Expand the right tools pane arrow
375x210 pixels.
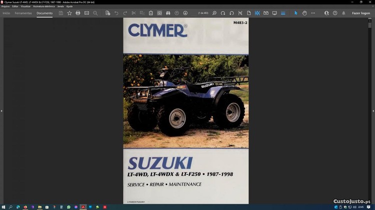[373, 111]
